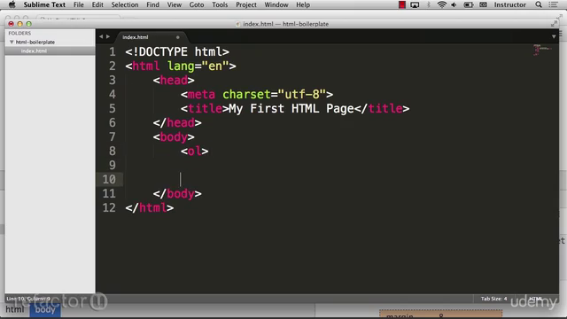Open the Edit menu
Viewport: 567px width, 319px height.
coord(97,4)
